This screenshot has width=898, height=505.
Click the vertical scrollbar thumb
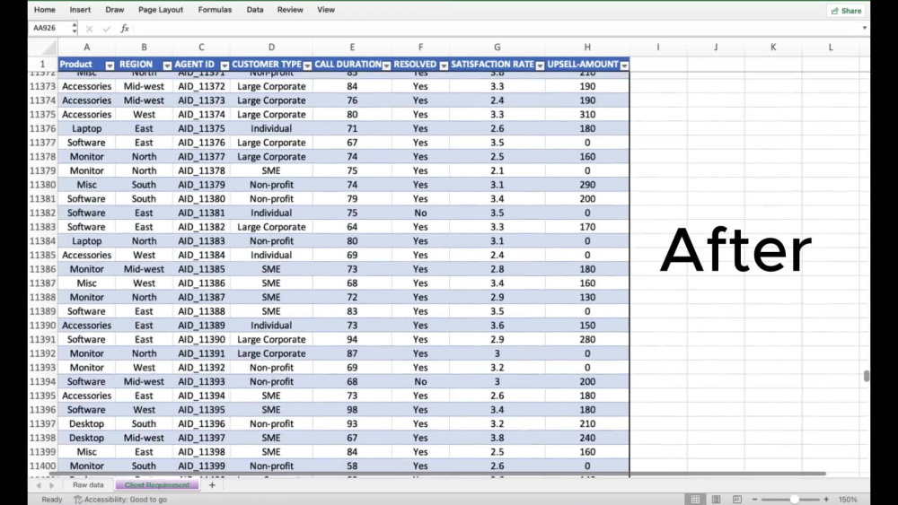pyautogui.click(x=866, y=376)
